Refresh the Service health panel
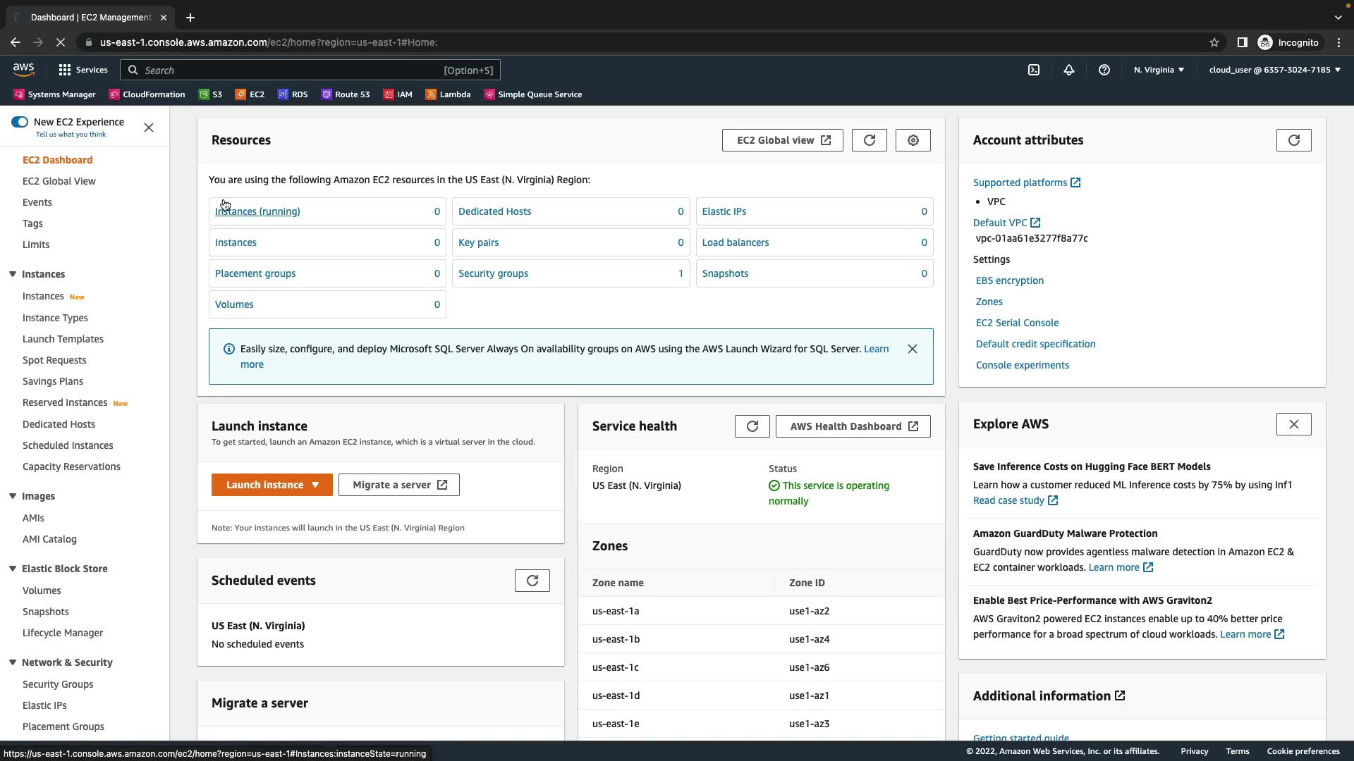 tap(752, 426)
